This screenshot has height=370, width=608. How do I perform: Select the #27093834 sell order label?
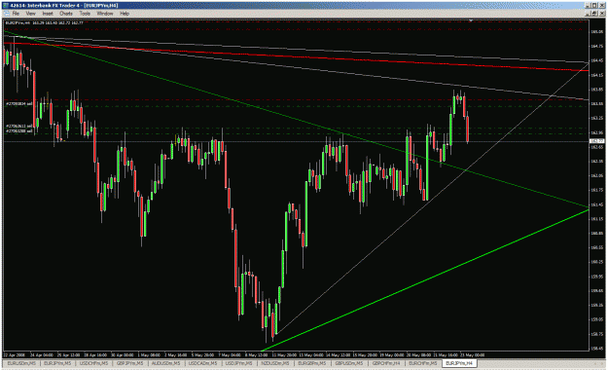point(18,104)
